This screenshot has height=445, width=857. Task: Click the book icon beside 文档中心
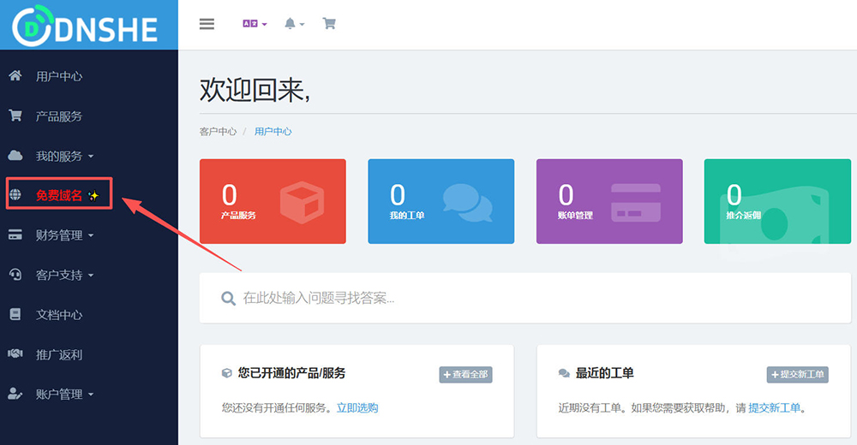pyautogui.click(x=15, y=315)
